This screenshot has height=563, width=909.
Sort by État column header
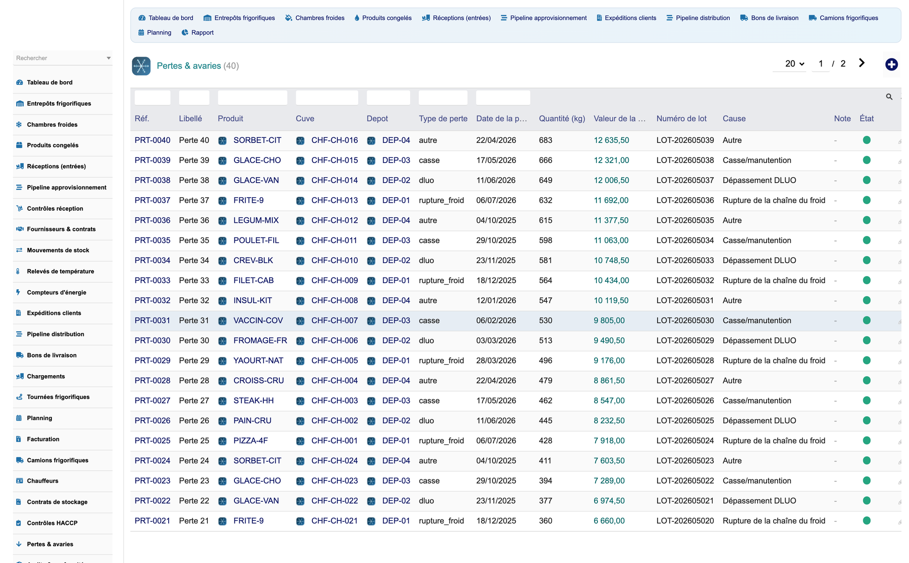click(866, 119)
